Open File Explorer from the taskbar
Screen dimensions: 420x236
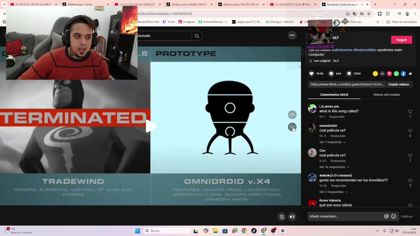point(215,231)
